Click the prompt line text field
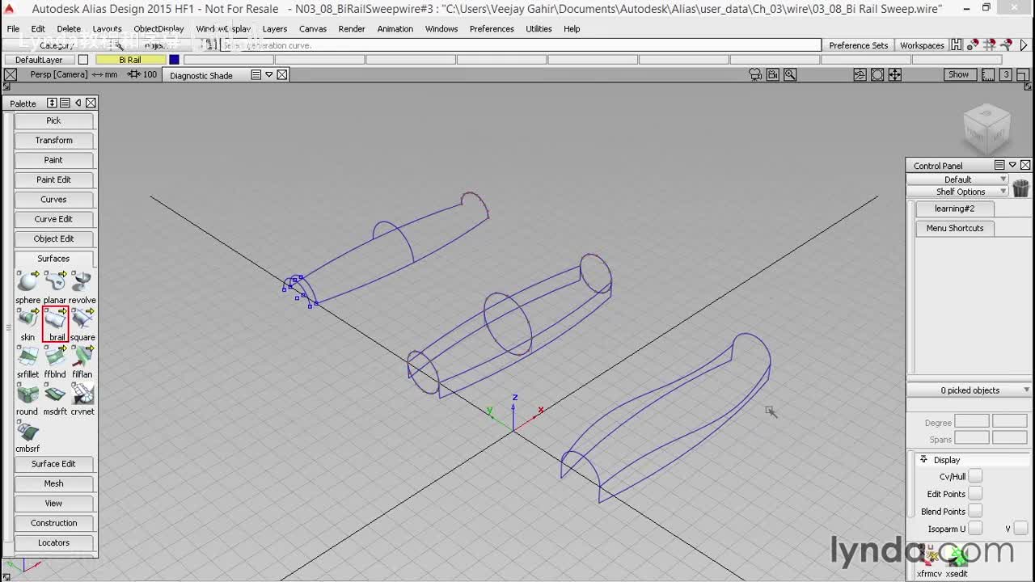The width and height of the screenshot is (1035, 582). coord(521,45)
